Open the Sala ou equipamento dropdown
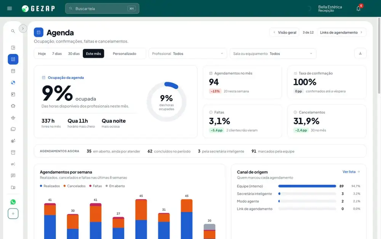 [x=273, y=53]
